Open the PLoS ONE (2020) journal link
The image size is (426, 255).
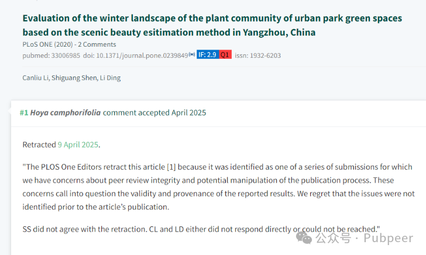(47, 44)
